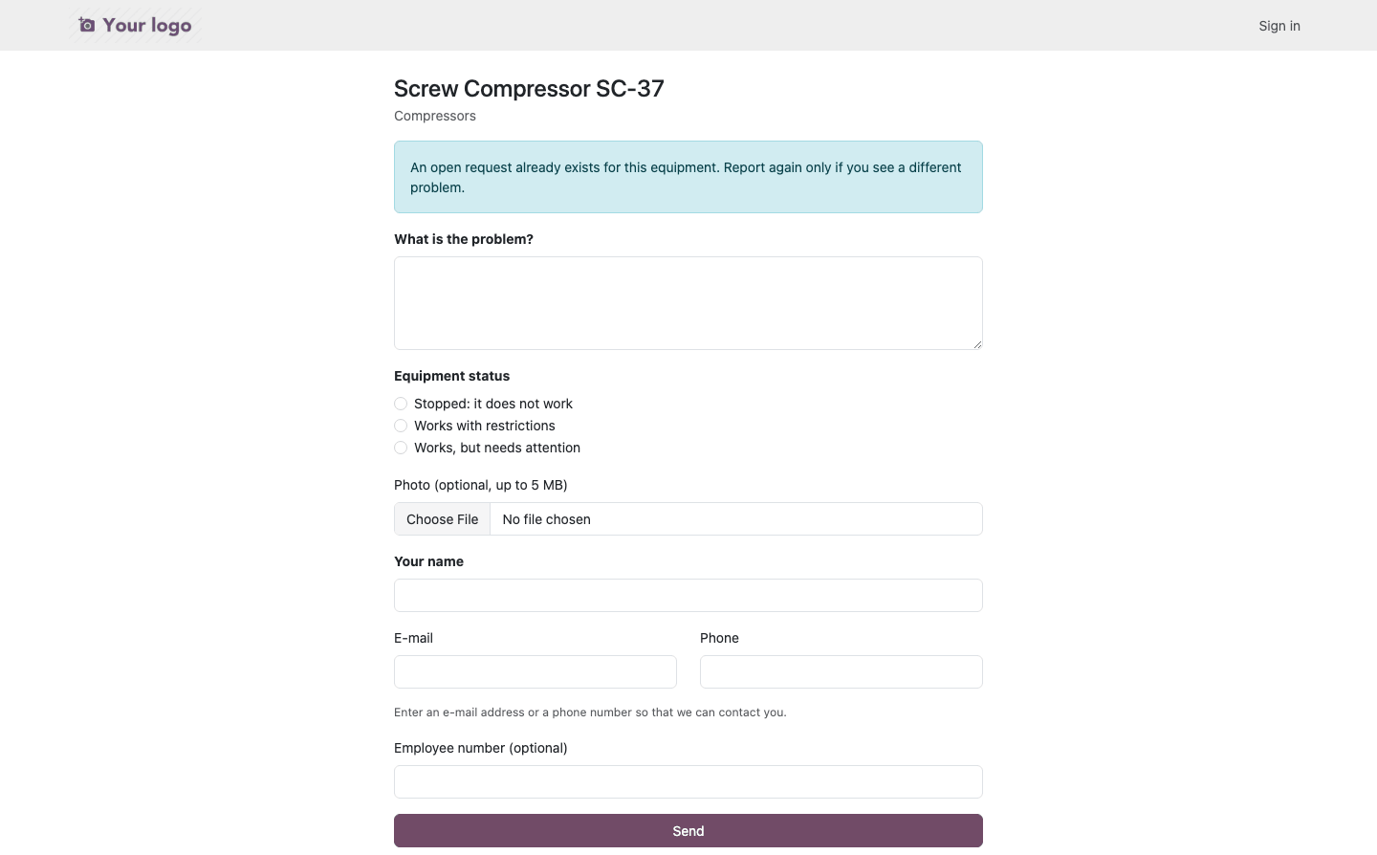Click the Screw Compressor SC-37 heading
1377x855 pixels.
tap(529, 88)
